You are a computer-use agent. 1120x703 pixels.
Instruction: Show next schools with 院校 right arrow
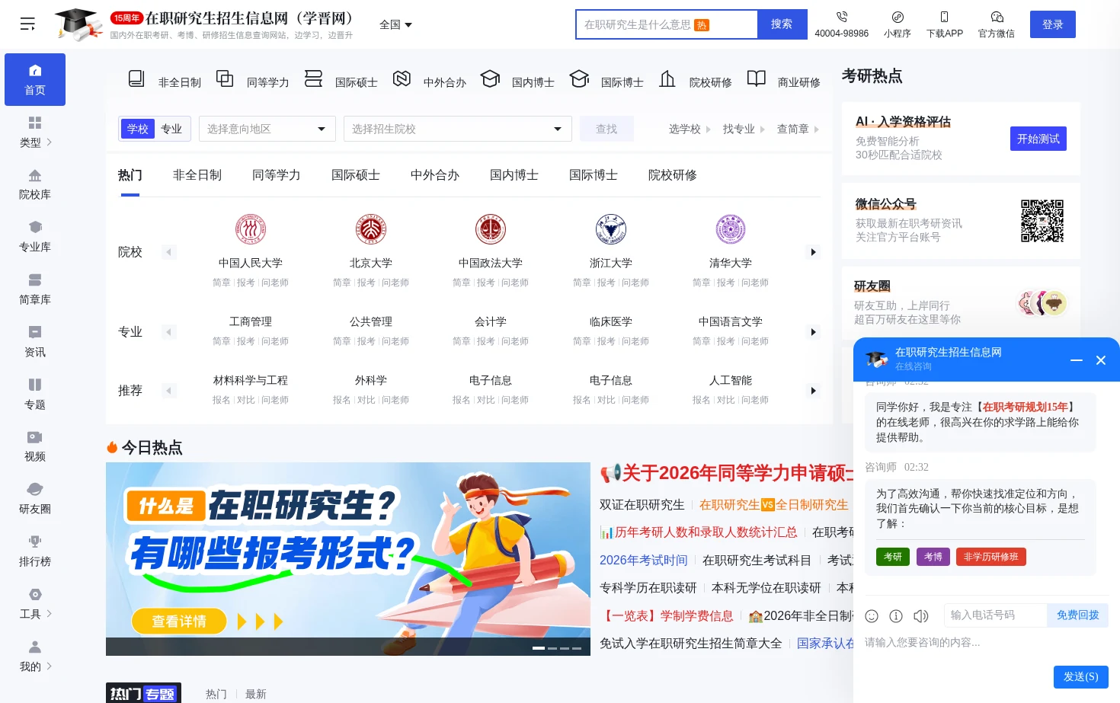click(x=813, y=252)
